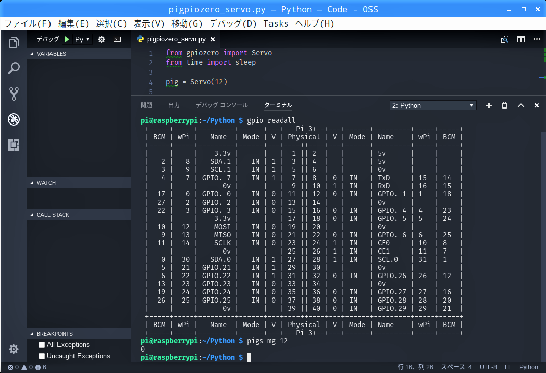Screen dimensions: 546x373
Task: Open the debug console icon in debug toolbar
Action: coord(117,39)
